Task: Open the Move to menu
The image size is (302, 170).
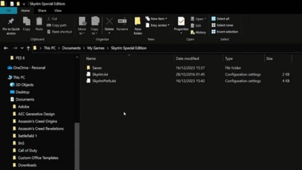Action: tap(82, 26)
